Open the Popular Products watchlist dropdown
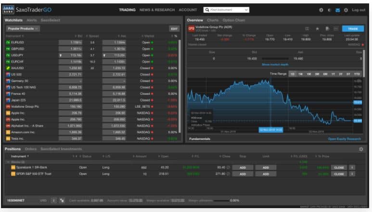 point(23,29)
